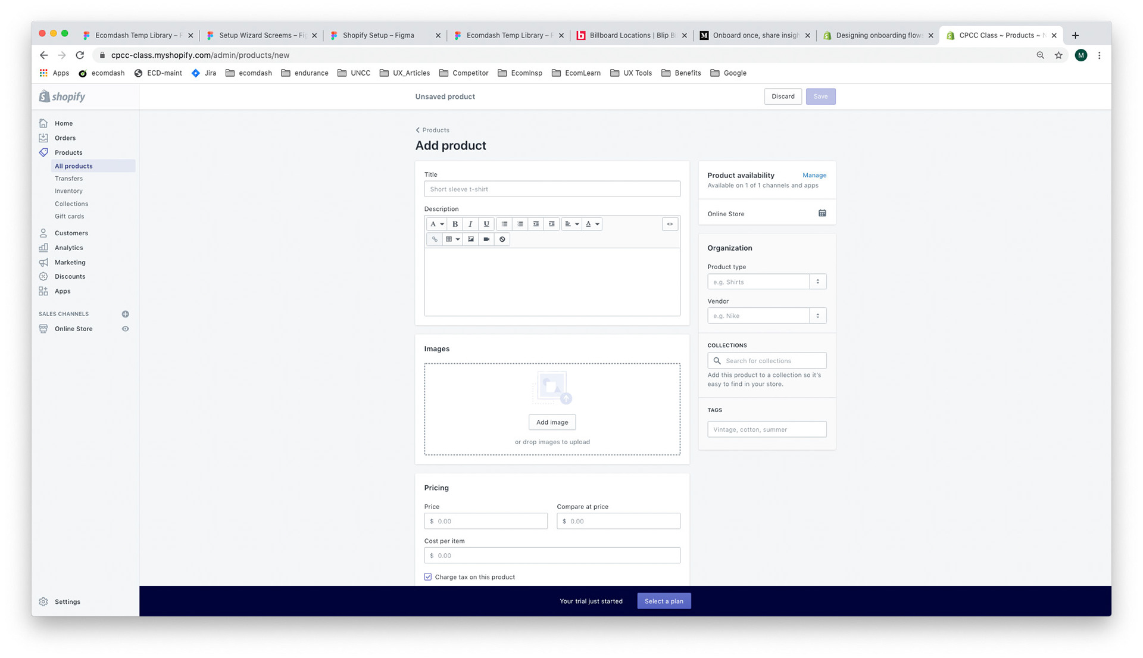The width and height of the screenshot is (1143, 658).
Task: Add a new sales channel
Action: point(125,314)
